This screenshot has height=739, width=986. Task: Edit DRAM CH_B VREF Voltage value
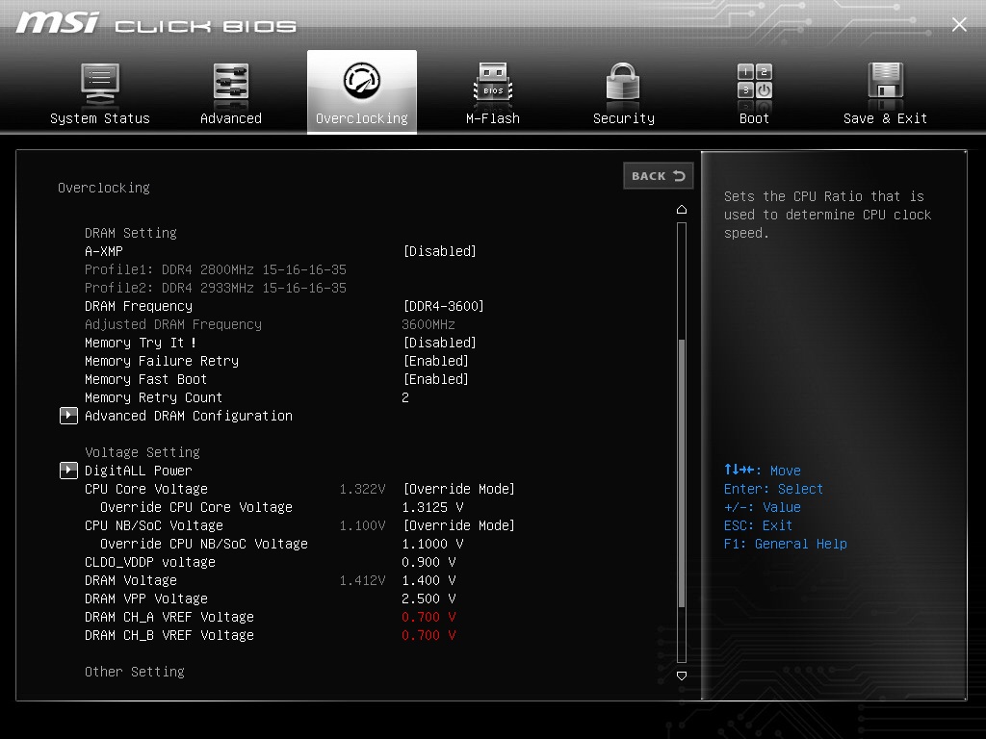point(428,635)
